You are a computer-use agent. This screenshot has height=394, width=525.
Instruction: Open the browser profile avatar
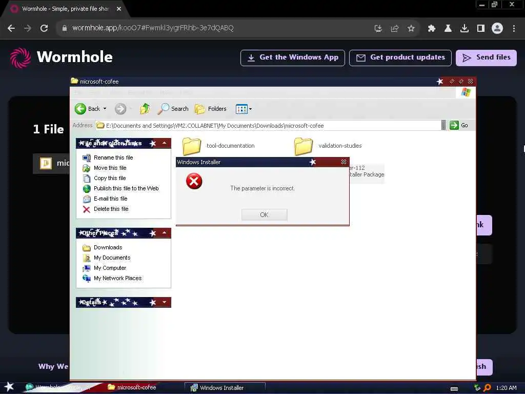(497, 28)
